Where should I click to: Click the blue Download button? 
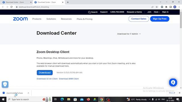coord(45,73)
